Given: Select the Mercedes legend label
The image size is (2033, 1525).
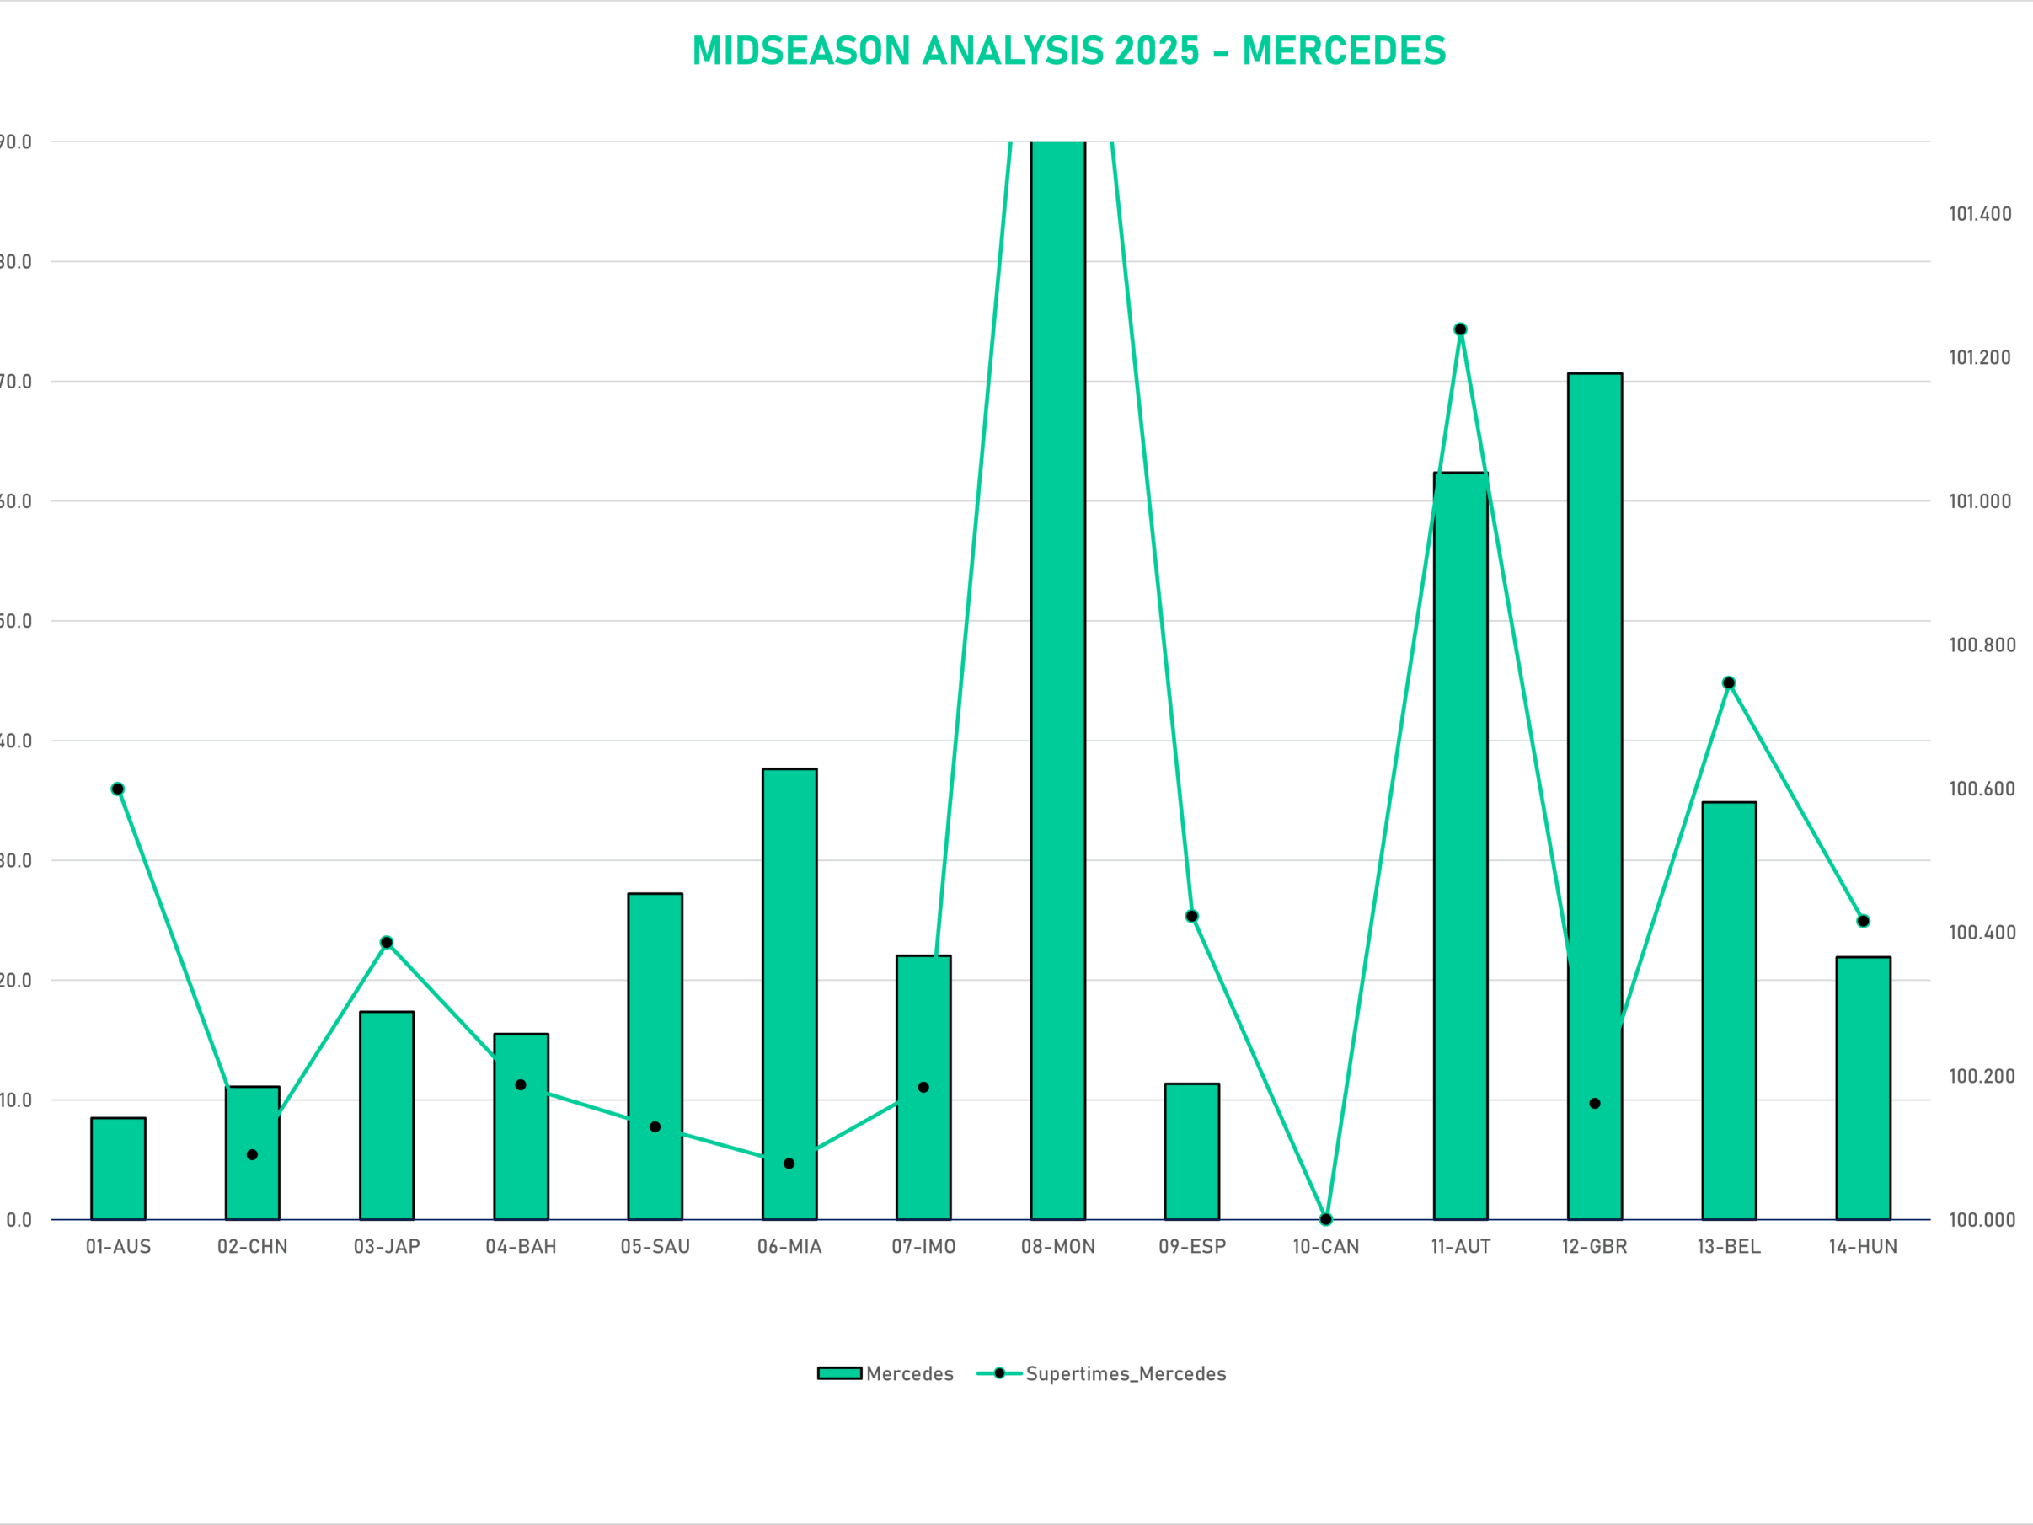Looking at the screenshot, I should click(x=910, y=1373).
